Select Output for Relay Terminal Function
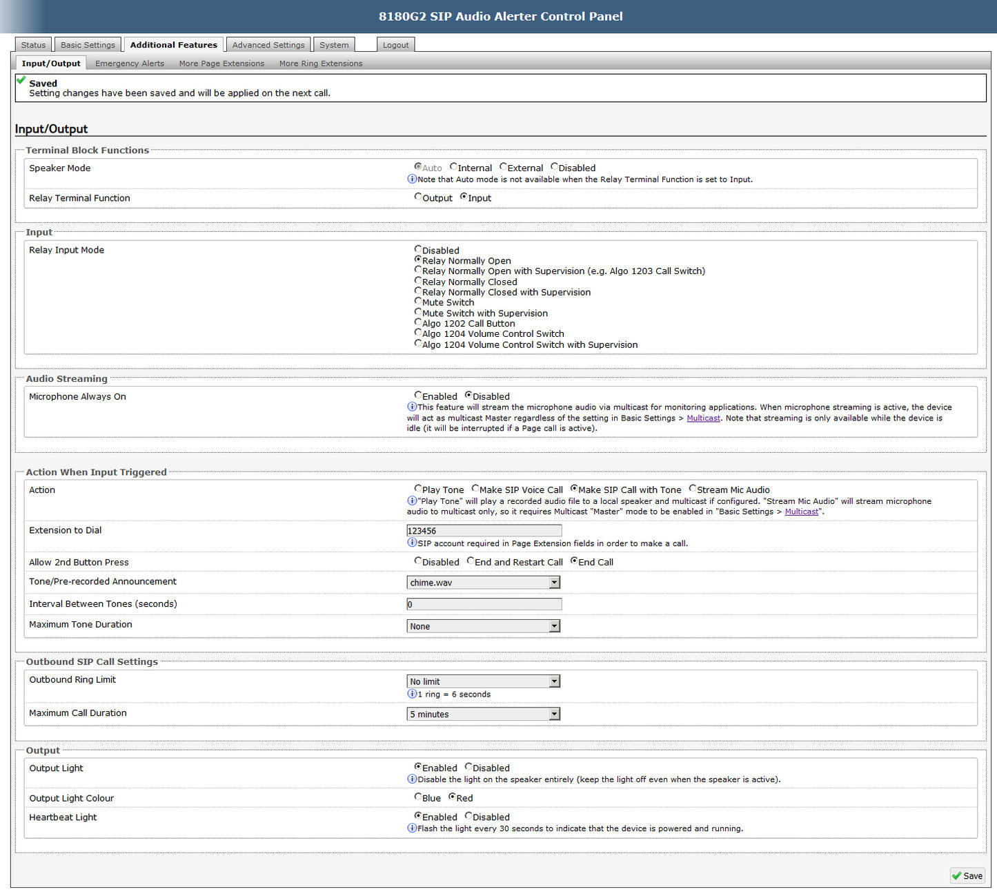The image size is (997, 894). [418, 197]
